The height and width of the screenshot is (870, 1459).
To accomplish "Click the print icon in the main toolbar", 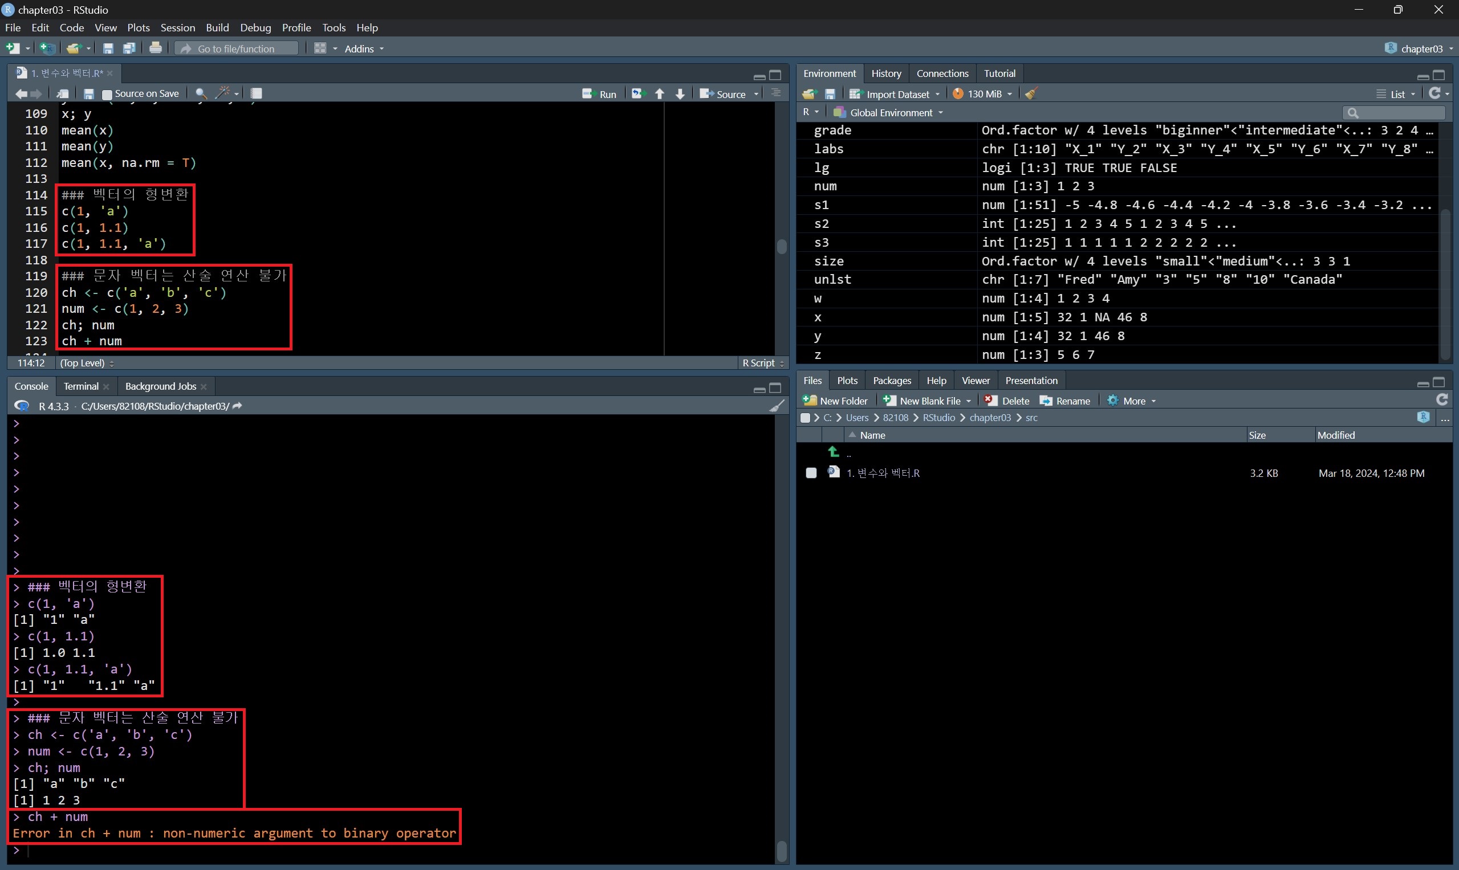I will 156,48.
